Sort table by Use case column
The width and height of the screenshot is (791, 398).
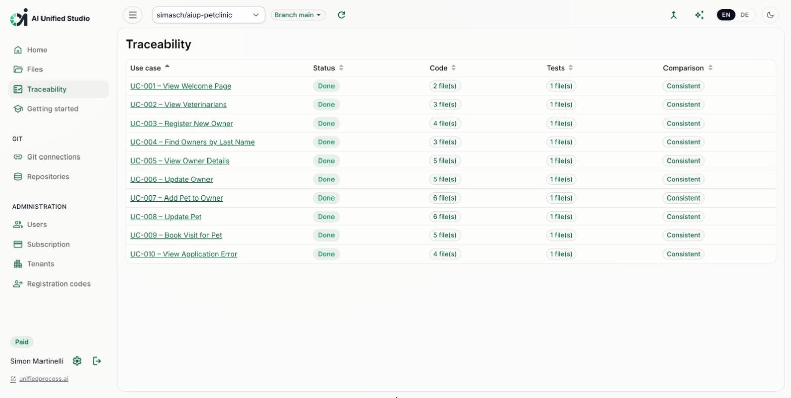pyautogui.click(x=150, y=68)
